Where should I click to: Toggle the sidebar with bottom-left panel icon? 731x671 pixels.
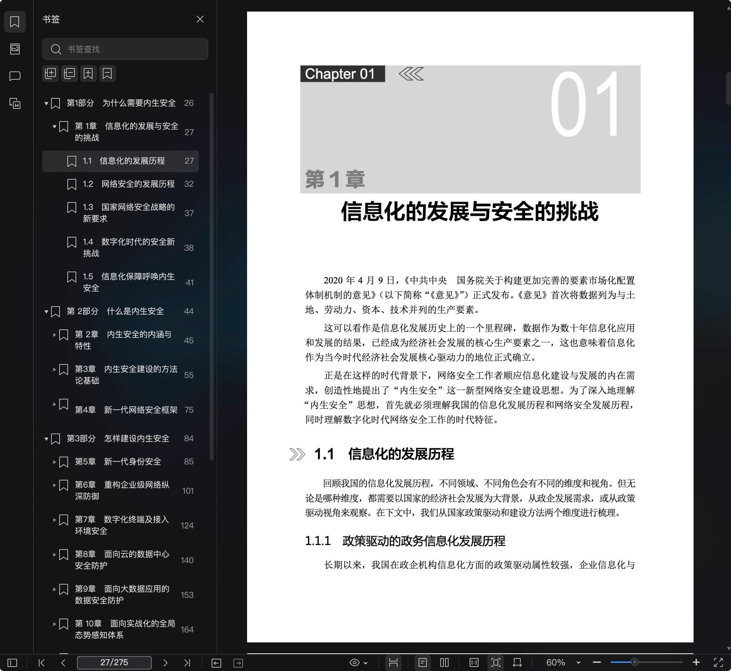[x=12, y=662]
